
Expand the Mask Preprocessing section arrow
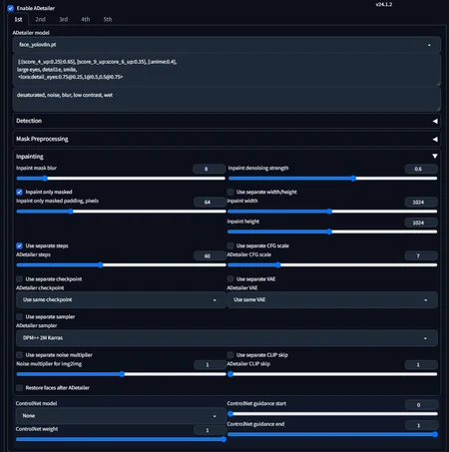click(x=435, y=139)
